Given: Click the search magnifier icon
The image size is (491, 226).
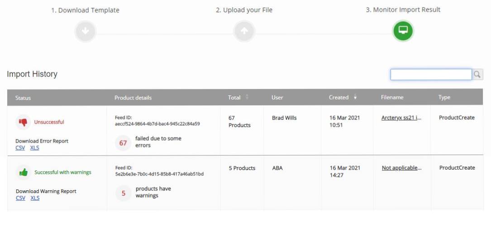Looking at the screenshot, I should [477, 75].
